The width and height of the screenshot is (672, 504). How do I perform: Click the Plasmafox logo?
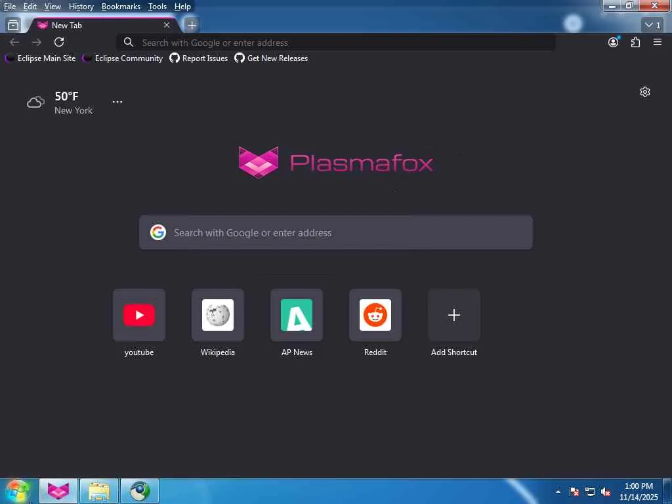pyautogui.click(x=335, y=163)
